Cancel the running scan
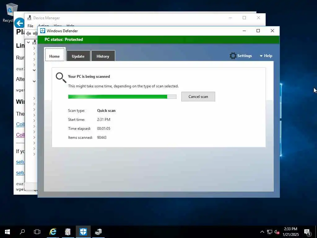Screen dimensions: 317x238 point(198,97)
